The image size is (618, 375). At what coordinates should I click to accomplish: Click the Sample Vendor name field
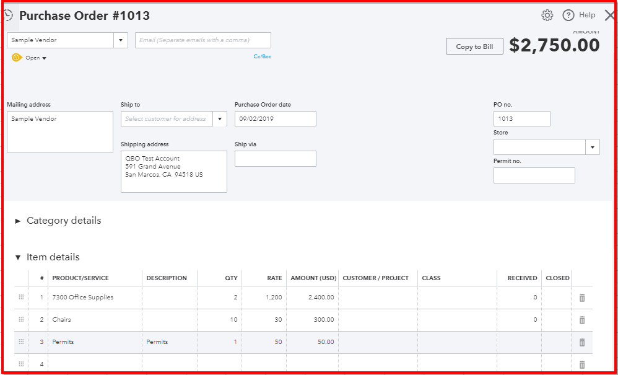[x=61, y=40]
